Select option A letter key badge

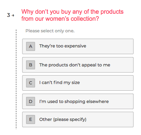click(31, 46)
